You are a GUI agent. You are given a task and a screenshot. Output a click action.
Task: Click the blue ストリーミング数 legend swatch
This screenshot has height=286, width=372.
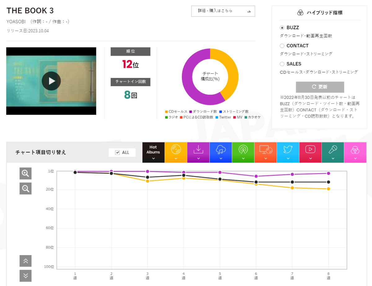220,111
